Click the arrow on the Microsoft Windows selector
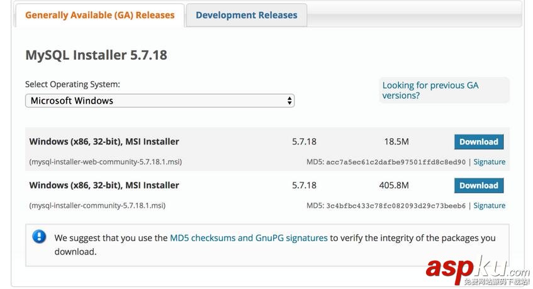 [289, 101]
